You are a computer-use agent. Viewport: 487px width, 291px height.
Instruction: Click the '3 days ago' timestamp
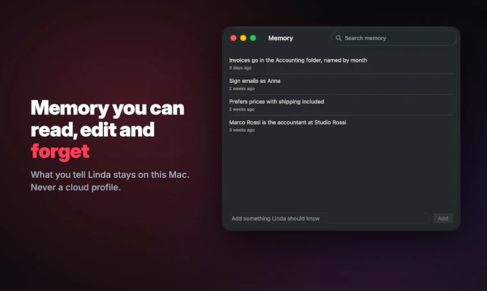point(240,68)
